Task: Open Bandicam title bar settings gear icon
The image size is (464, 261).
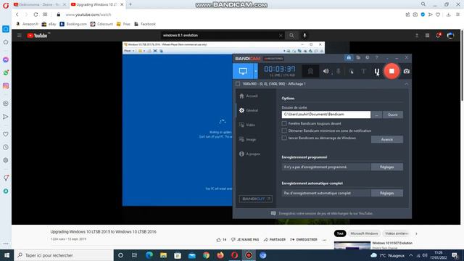Action: click(368, 58)
